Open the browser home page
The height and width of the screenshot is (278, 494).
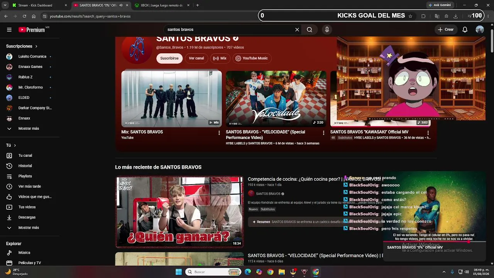pos(34,16)
